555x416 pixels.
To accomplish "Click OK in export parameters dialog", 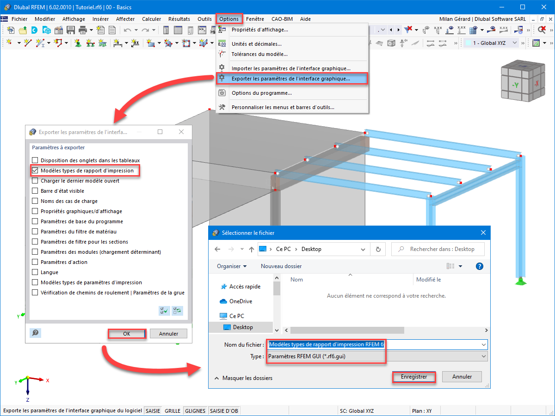I will [127, 333].
